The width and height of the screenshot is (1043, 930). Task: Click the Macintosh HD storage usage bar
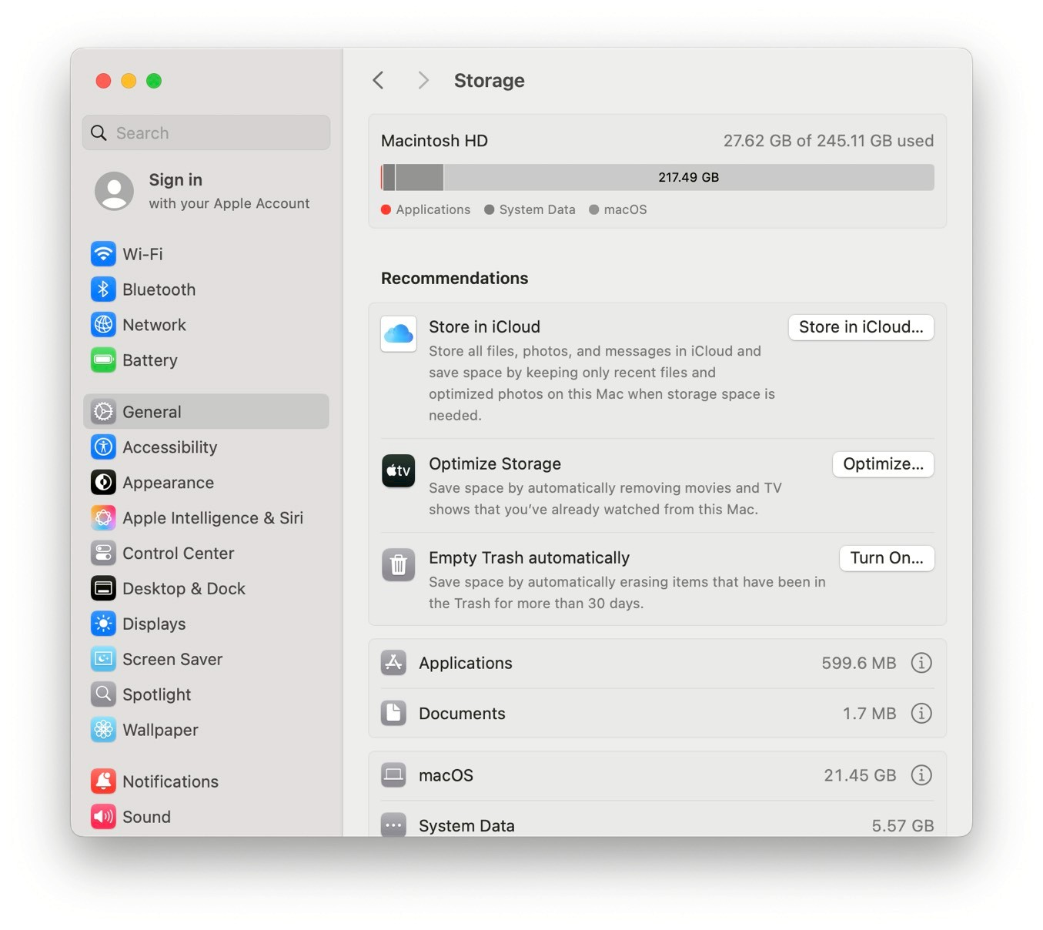pyautogui.click(x=657, y=177)
